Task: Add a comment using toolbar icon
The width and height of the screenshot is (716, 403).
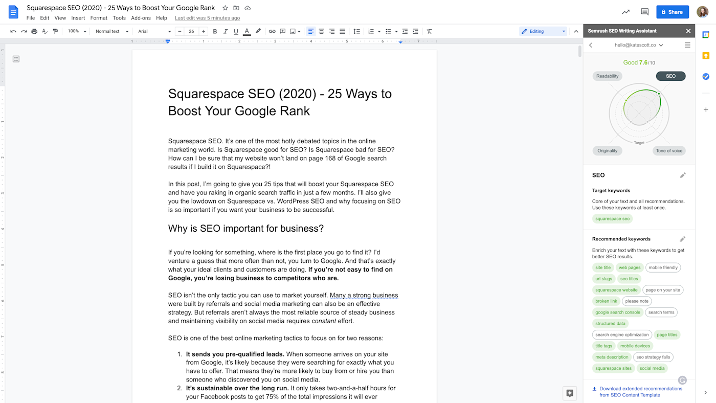Action: click(x=282, y=31)
